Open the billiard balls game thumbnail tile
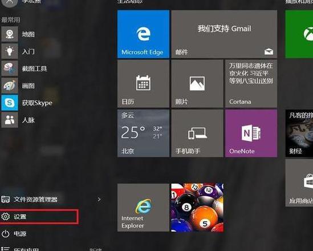 point(197,208)
